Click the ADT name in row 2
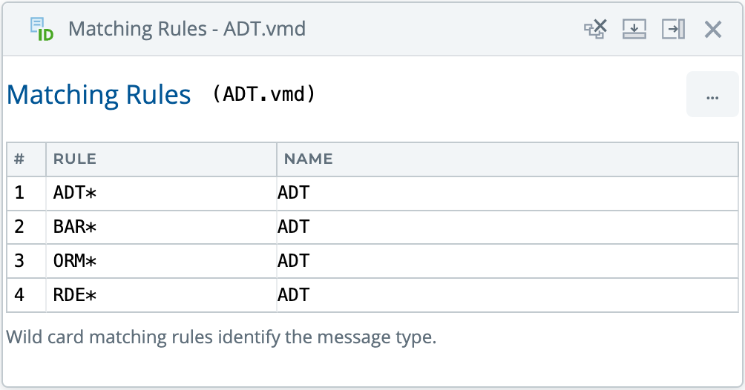 [294, 227]
